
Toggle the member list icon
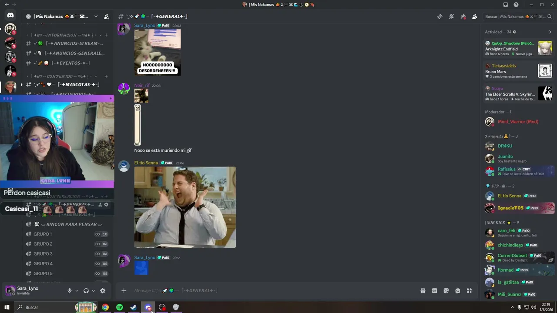(474, 17)
